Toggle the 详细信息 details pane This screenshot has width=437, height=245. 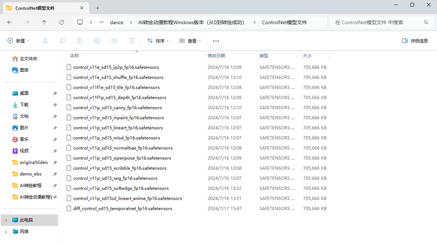415,41
